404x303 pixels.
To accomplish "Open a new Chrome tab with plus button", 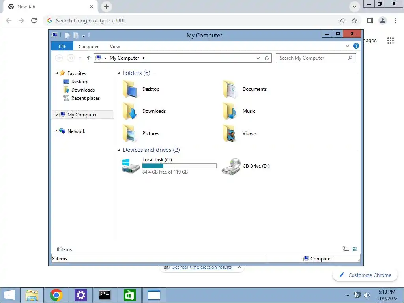I will click(x=107, y=7).
